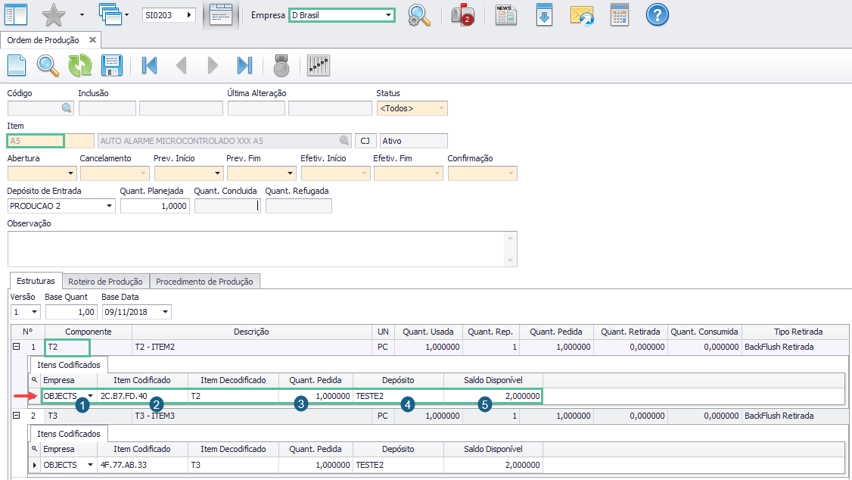Open Empresa OBJECTS dropdown in 2C.B7.FD.40 row
This screenshot has width=852, height=480.
(x=90, y=396)
